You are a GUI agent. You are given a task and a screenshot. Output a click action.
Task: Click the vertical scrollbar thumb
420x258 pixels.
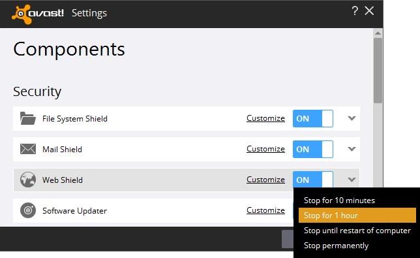(378, 71)
